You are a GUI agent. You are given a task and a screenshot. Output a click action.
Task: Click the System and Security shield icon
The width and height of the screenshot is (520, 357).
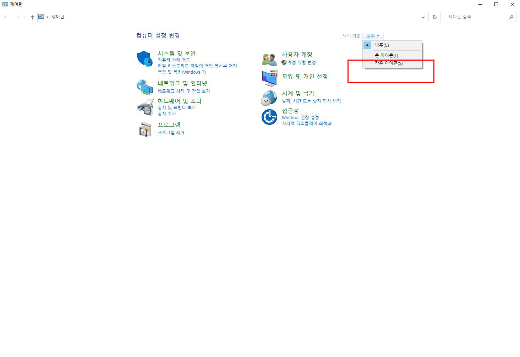click(144, 59)
